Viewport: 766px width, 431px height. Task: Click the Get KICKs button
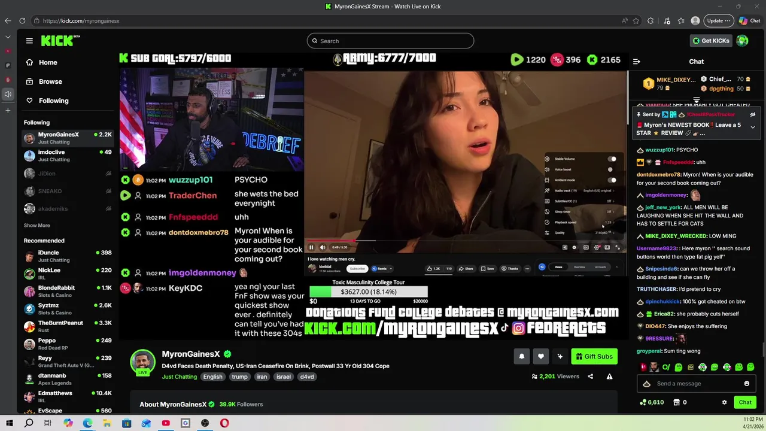pyautogui.click(x=710, y=41)
